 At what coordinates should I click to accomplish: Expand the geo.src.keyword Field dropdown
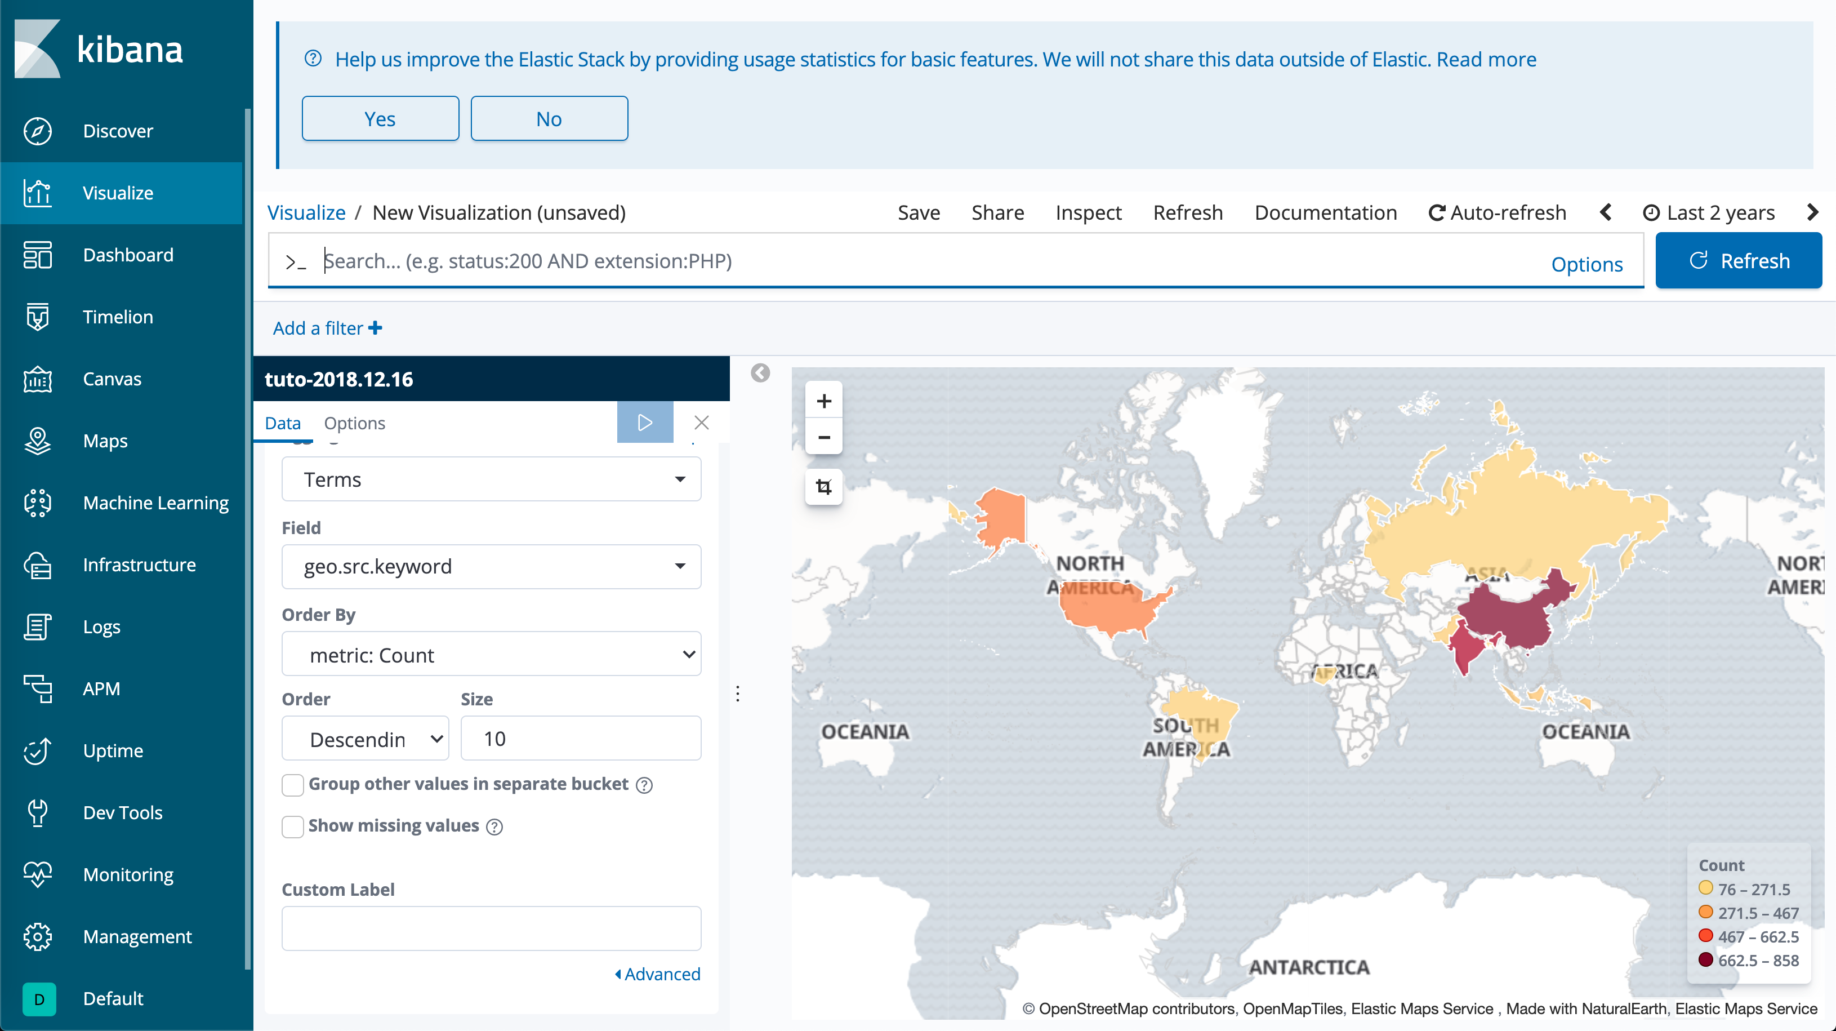pos(491,566)
